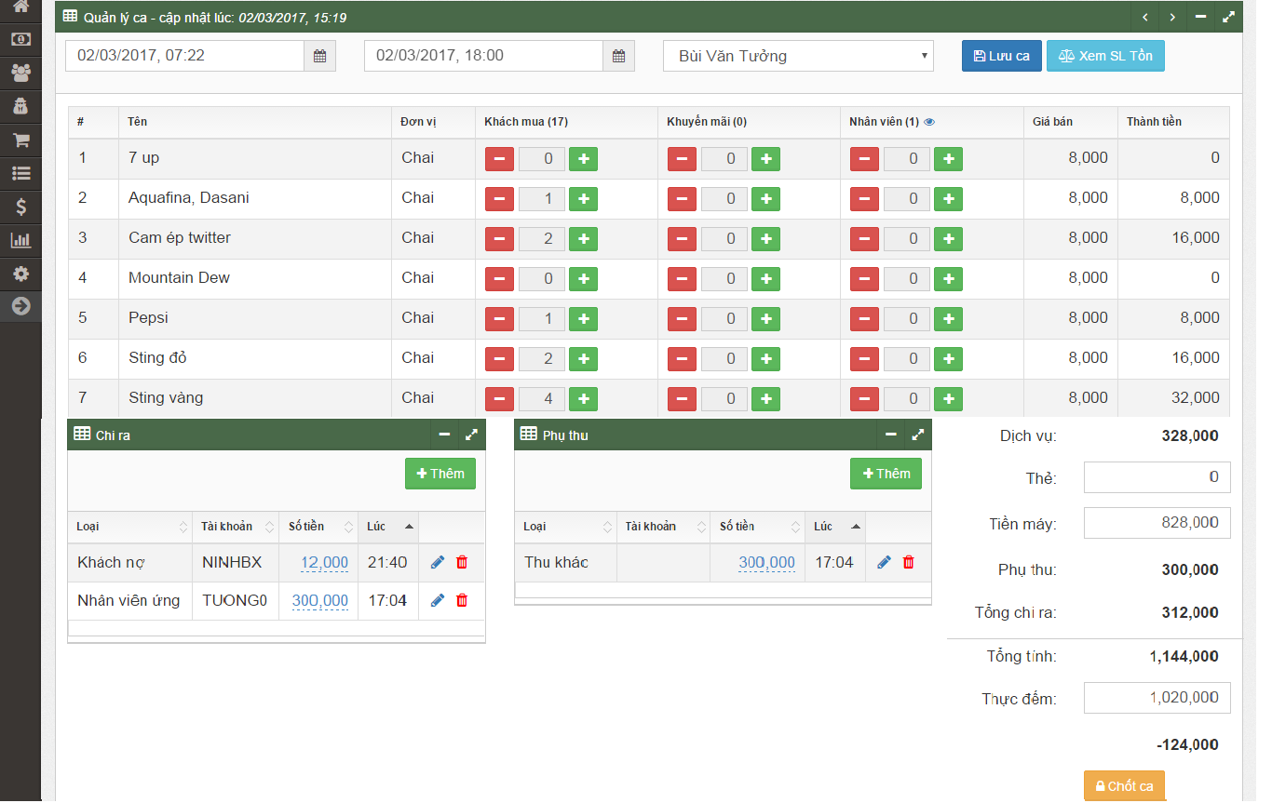Viewport: 1272px width, 803px height.
Task: Toggle the eye icon beside Nhân viên
Action: coord(929,122)
